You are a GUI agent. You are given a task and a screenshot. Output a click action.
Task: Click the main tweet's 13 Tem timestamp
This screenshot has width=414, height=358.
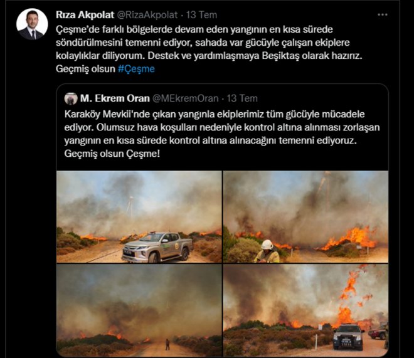tap(201, 15)
